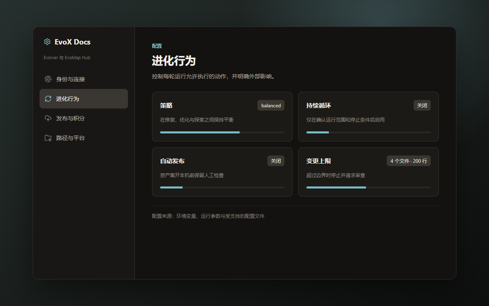
Task: Click the cloud upload icon for 发布与积分
Action: [48, 118]
